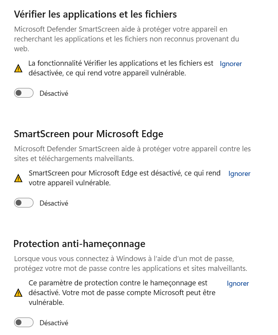Enable the Protection anti-hameçonnage toggle

click(x=24, y=322)
